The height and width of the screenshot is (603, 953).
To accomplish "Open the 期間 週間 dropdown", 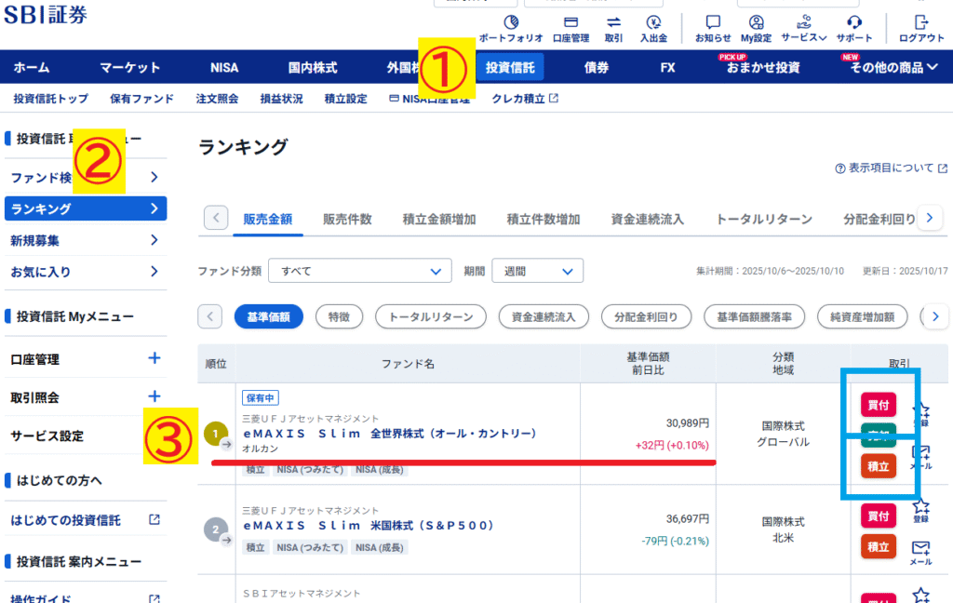I will 537,271.
